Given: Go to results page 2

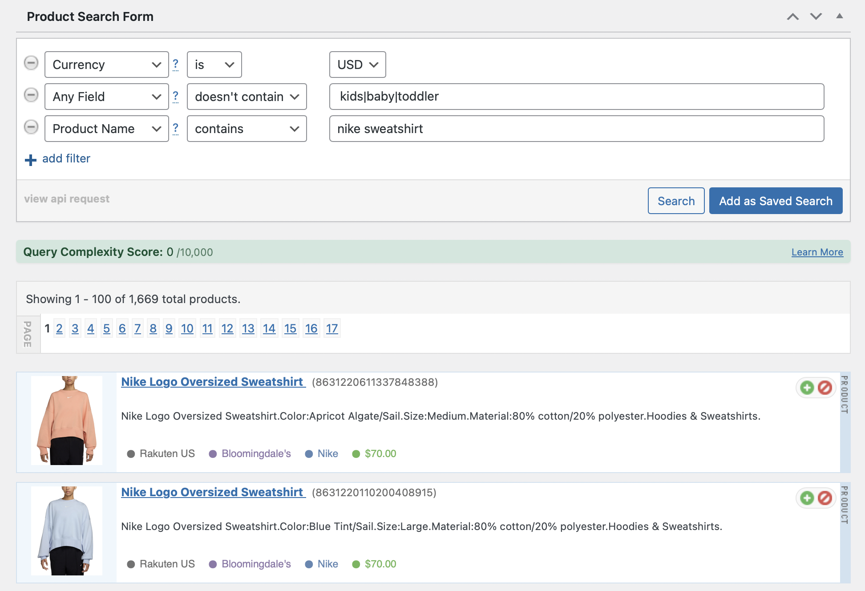Looking at the screenshot, I should [59, 328].
